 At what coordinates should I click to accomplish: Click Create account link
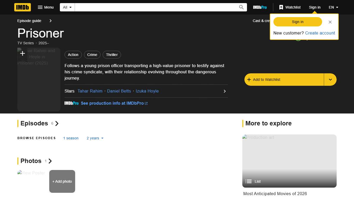click(320, 33)
